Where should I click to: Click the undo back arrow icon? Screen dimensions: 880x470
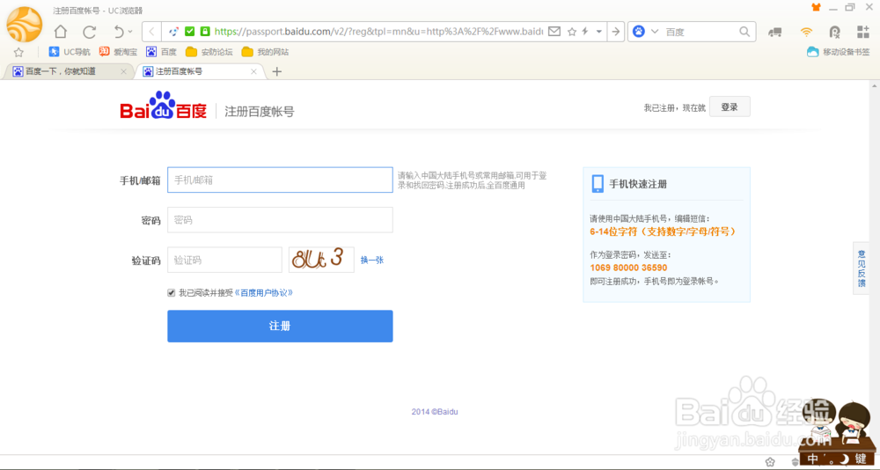119,32
